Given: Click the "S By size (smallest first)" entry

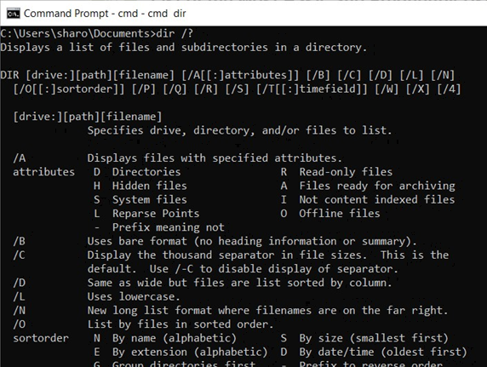Looking at the screenshot, I should [x=364, y=338].
